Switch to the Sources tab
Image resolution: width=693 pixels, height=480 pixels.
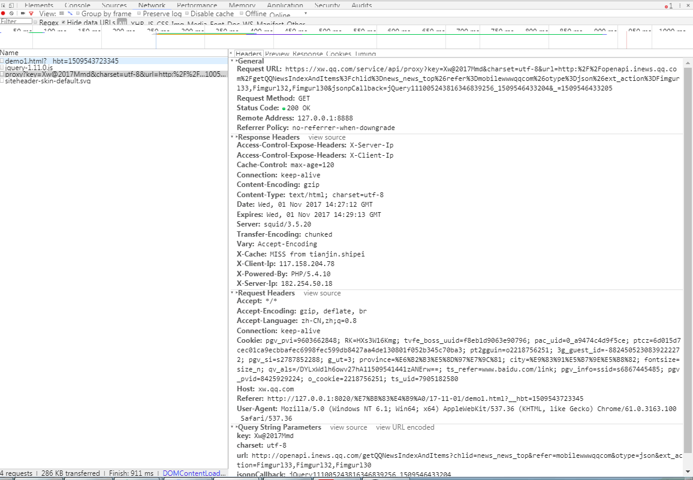114,5
